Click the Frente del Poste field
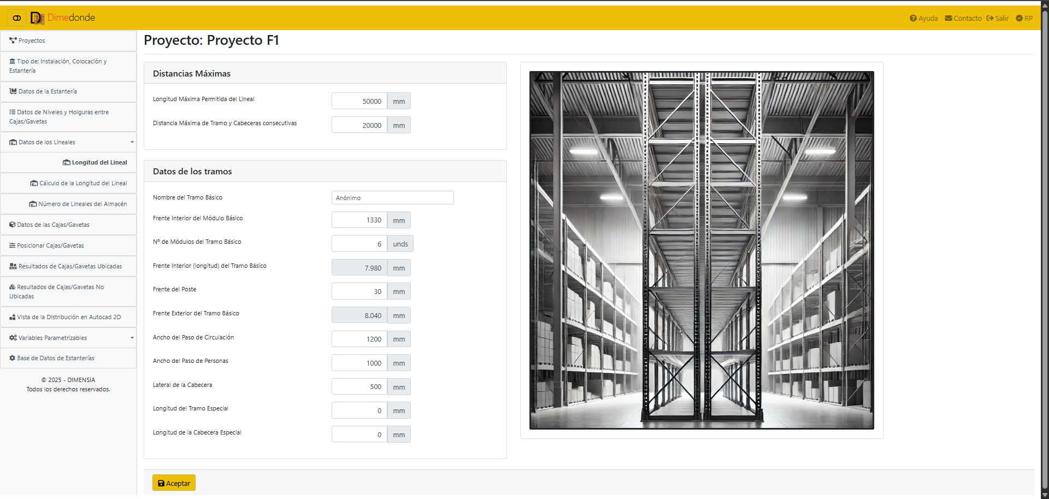 tap(360, 291)
